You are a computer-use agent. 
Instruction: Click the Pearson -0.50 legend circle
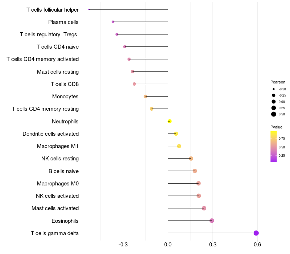[274, 89]
